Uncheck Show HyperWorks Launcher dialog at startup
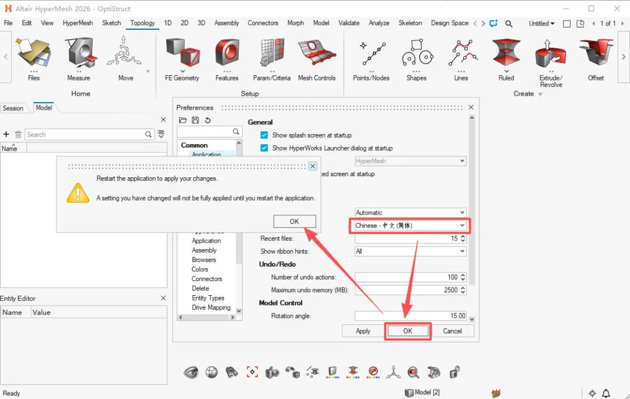Viewport: 630px width, 399px height. (264, 148)
